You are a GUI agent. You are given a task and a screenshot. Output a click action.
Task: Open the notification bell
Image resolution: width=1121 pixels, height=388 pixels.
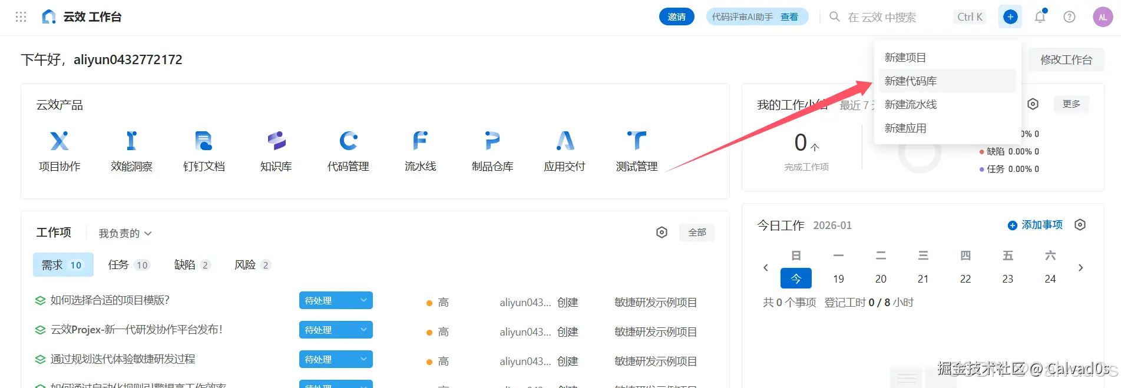click(1040, 17)
